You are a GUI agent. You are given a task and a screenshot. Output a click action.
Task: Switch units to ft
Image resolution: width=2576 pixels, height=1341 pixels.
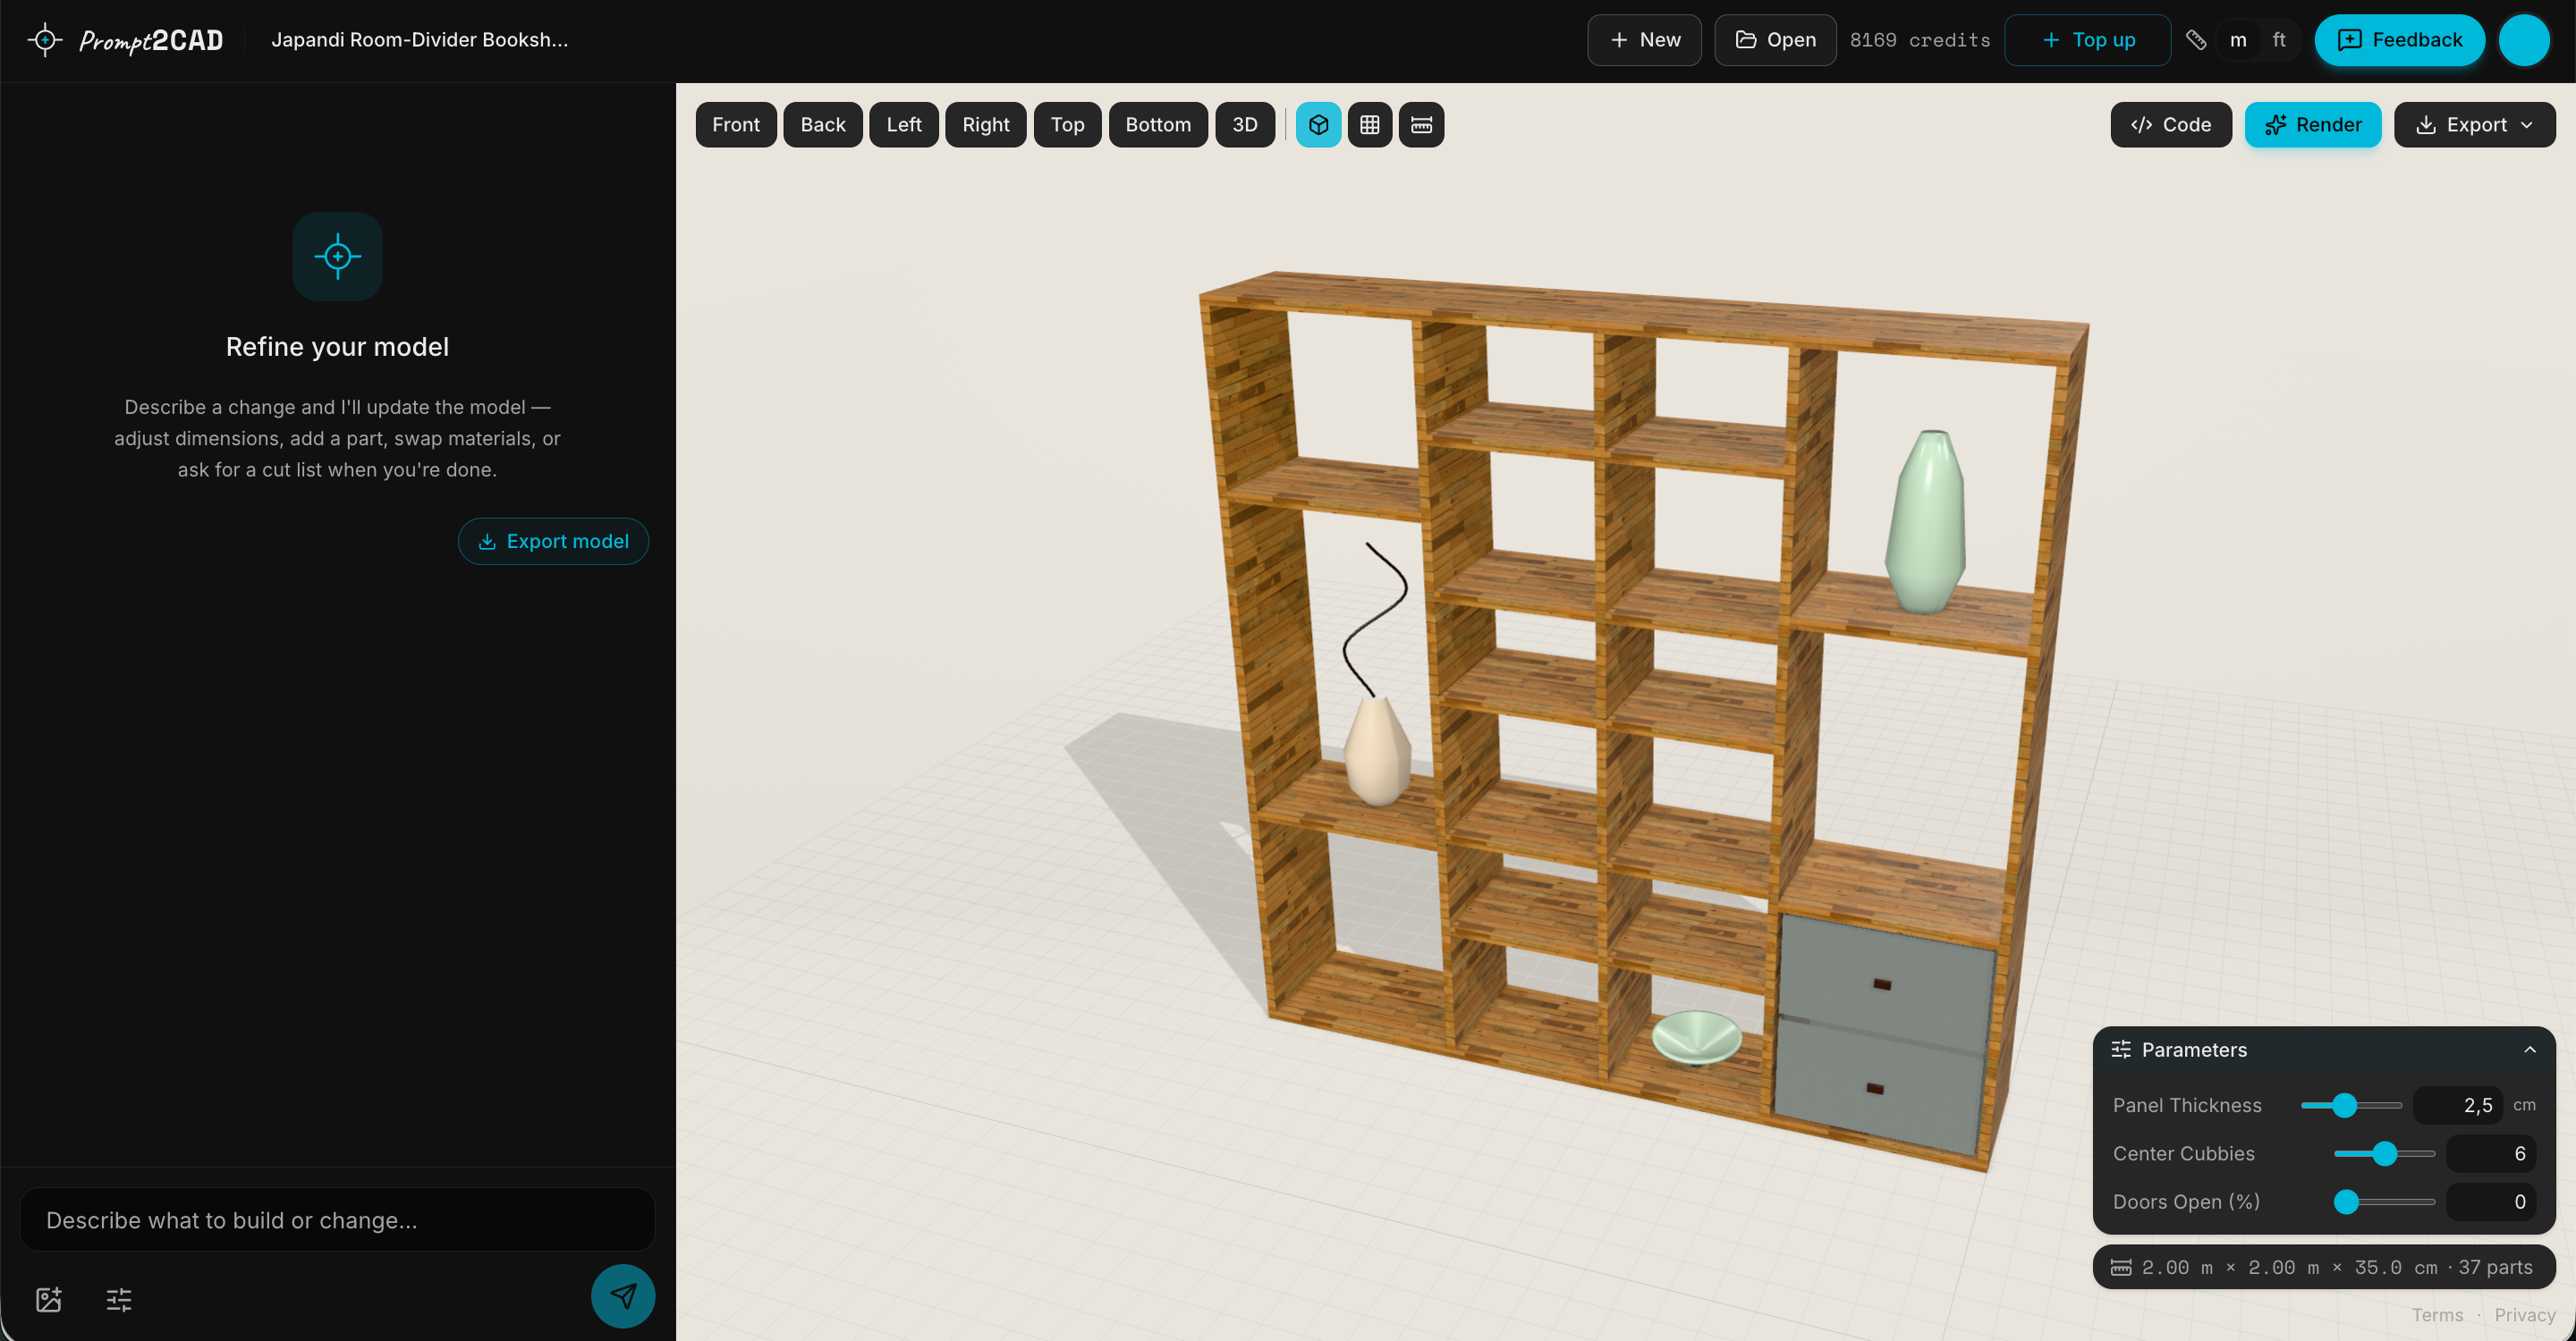pos(2278,40)
